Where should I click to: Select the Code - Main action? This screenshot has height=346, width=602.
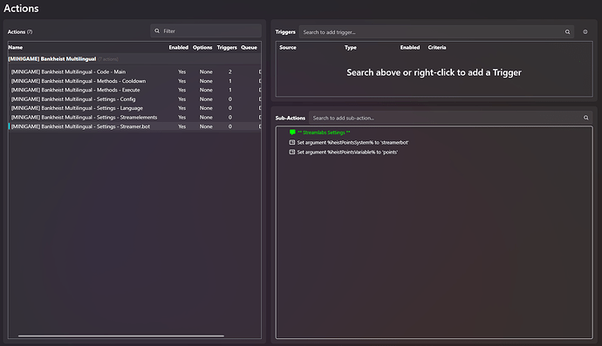pos(134,71)
